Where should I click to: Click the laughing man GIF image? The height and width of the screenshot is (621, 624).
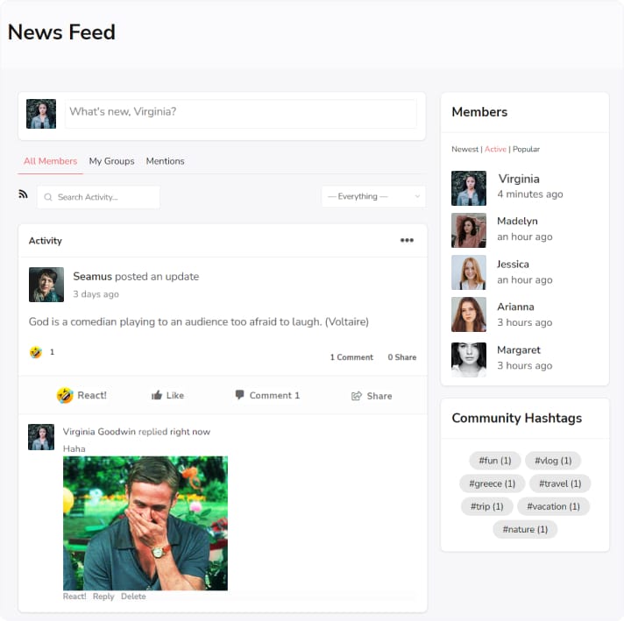[x=145, y=523]
